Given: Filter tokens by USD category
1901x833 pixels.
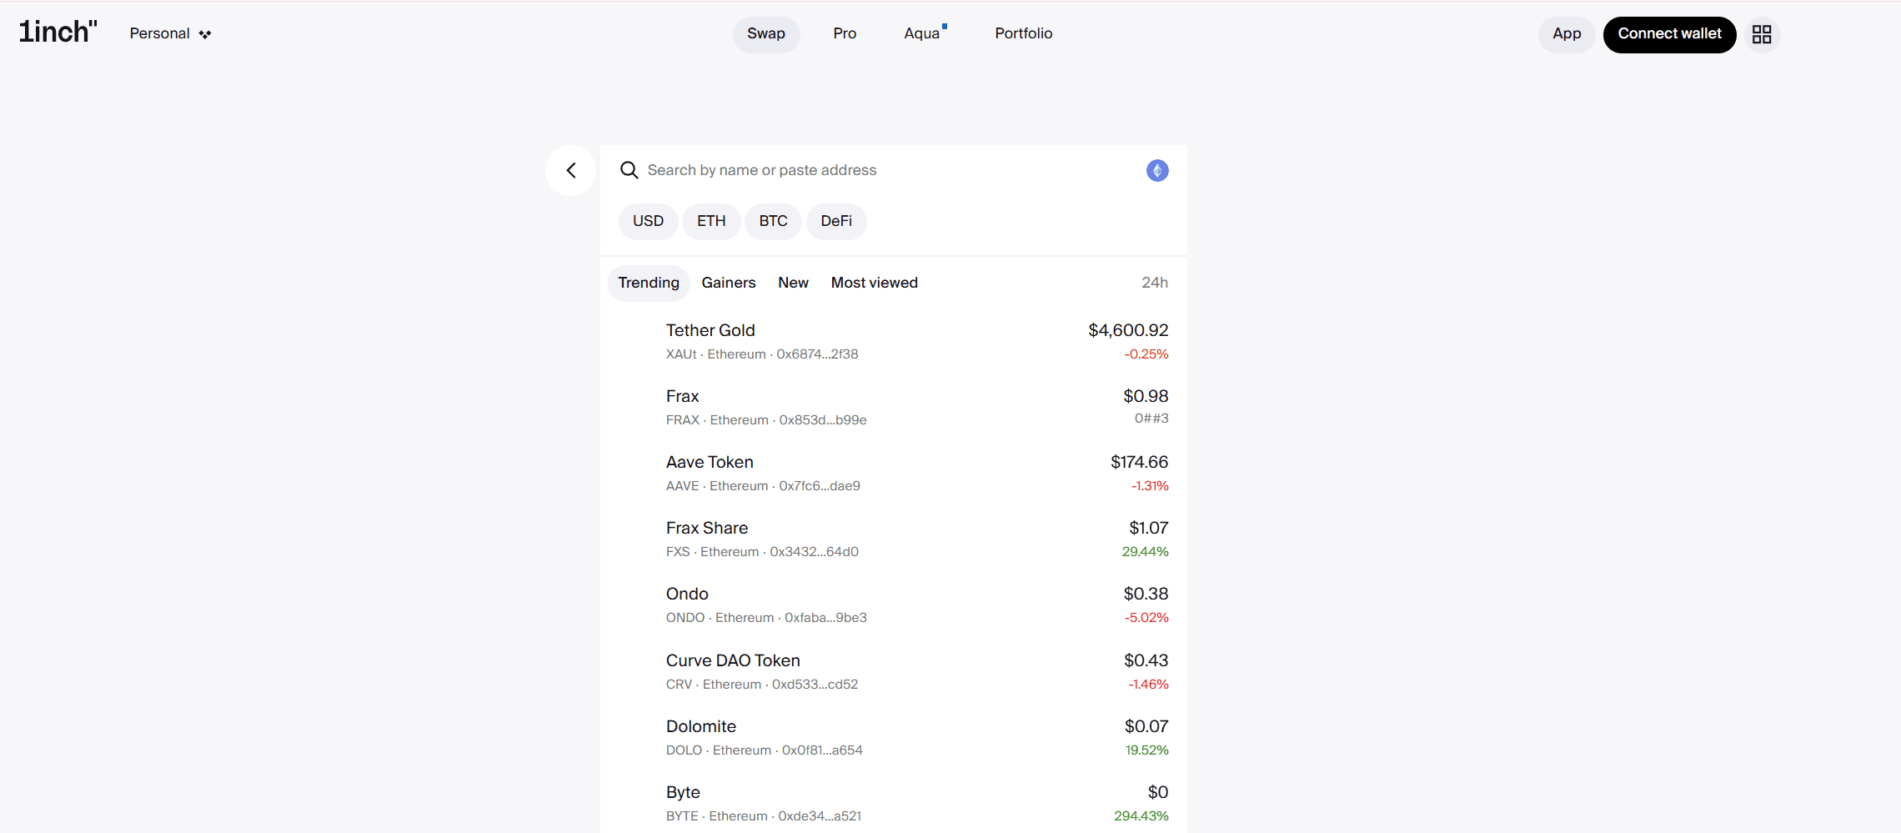Looking at the screenshot, I should (x=648, y=222).
